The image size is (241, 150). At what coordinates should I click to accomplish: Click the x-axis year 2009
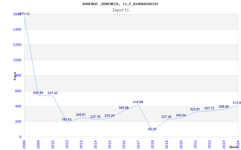[39, 145]
